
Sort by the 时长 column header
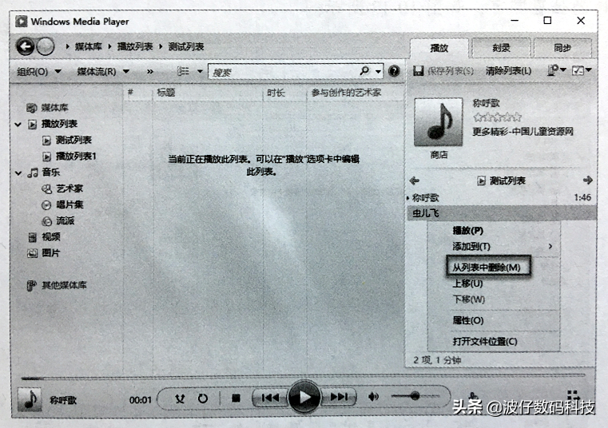tap(284, 93)
